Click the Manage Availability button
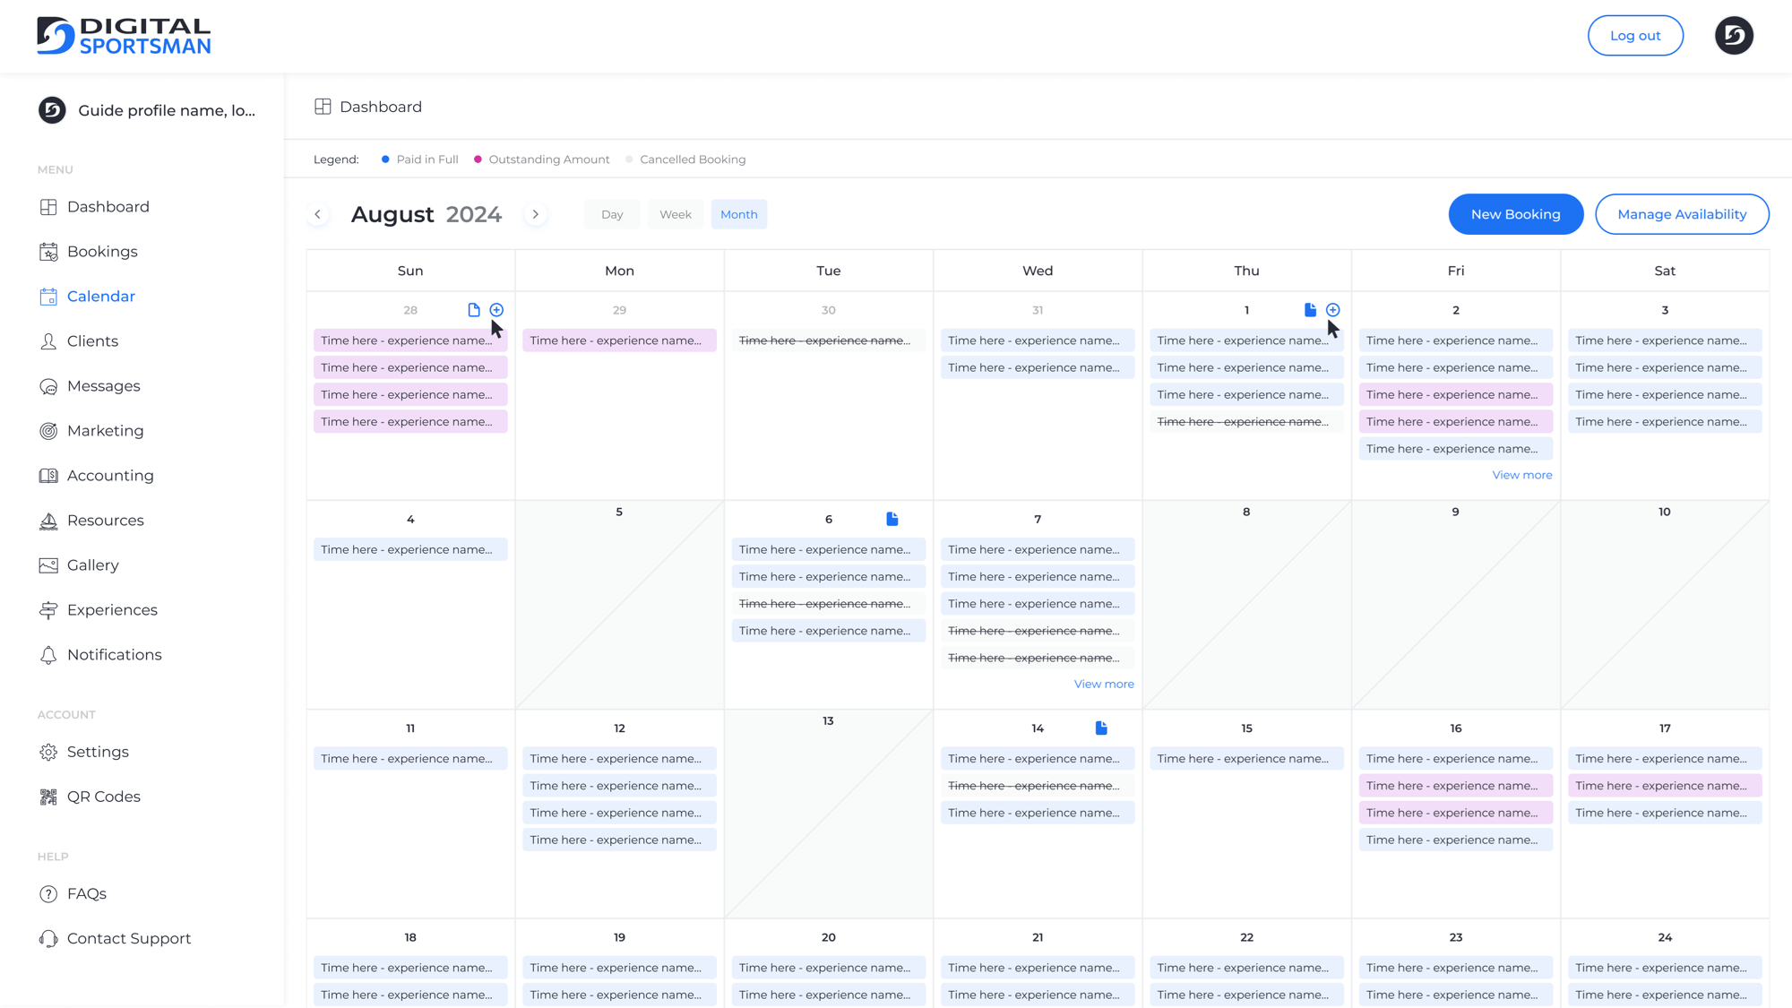Screen dimensions: 1792x1008 coord(1682,214)
